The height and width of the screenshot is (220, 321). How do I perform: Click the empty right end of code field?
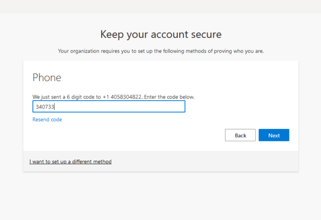click(x=160, y=107)
